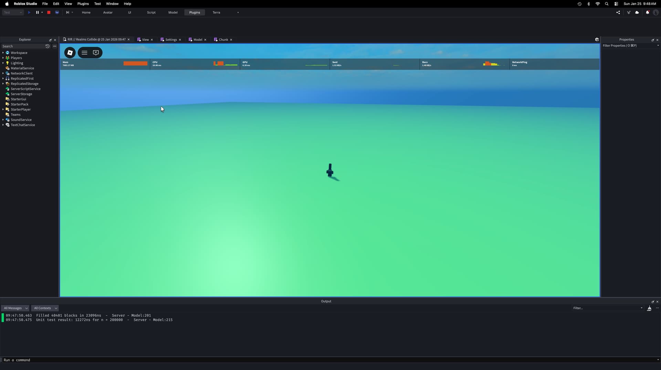This screenshot has height=370, width=661.
Task: Open Explorer more options ellipsis
Action: click(55, 46)
